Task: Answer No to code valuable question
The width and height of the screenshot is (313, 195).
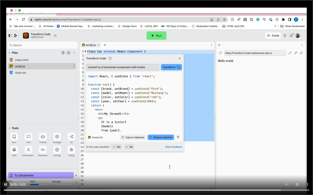Action: click(x=129, y=147)
